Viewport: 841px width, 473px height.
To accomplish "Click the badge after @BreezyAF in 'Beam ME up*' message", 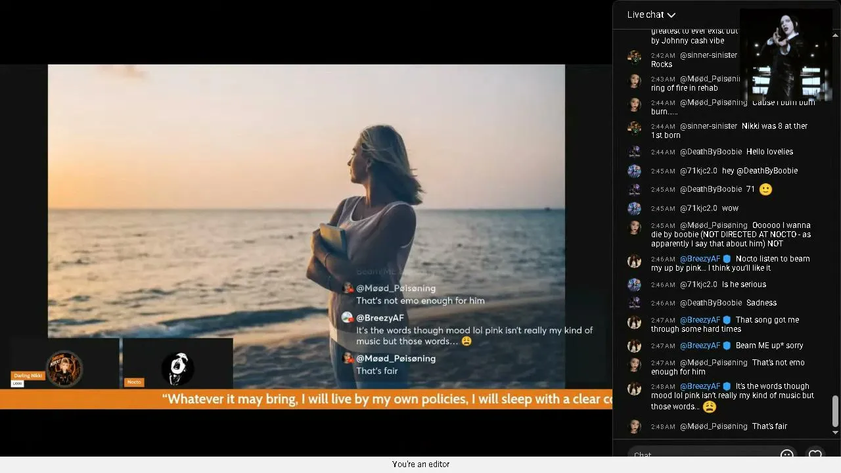I will coord(727,346).
